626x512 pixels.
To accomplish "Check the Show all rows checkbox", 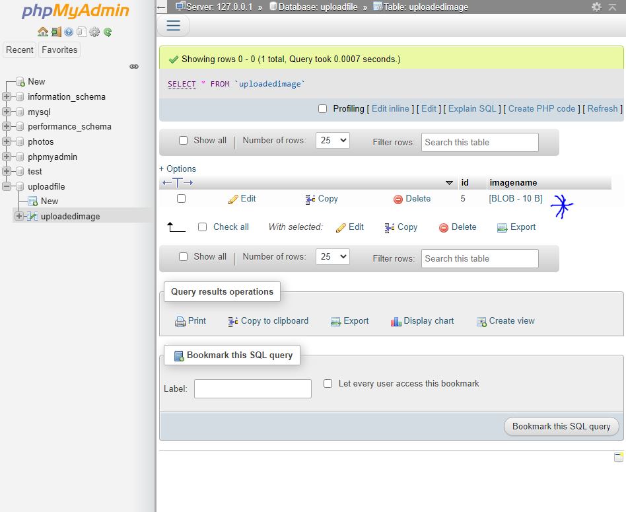I will pyautogui.click(x=183, y=140).
